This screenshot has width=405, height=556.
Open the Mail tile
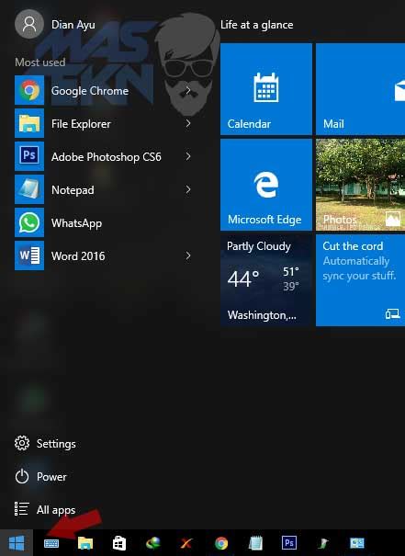point(360,89)
